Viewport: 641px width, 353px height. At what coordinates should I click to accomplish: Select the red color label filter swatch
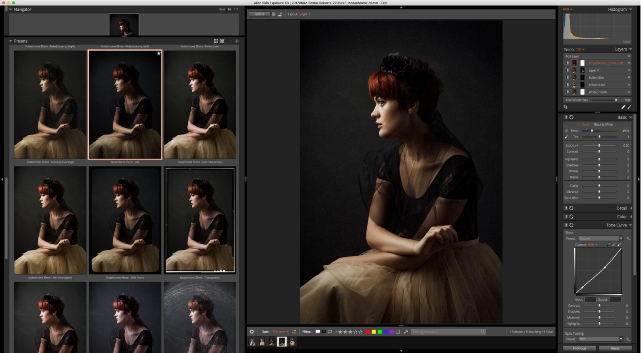pyautogui.click(x=367, y=332)
